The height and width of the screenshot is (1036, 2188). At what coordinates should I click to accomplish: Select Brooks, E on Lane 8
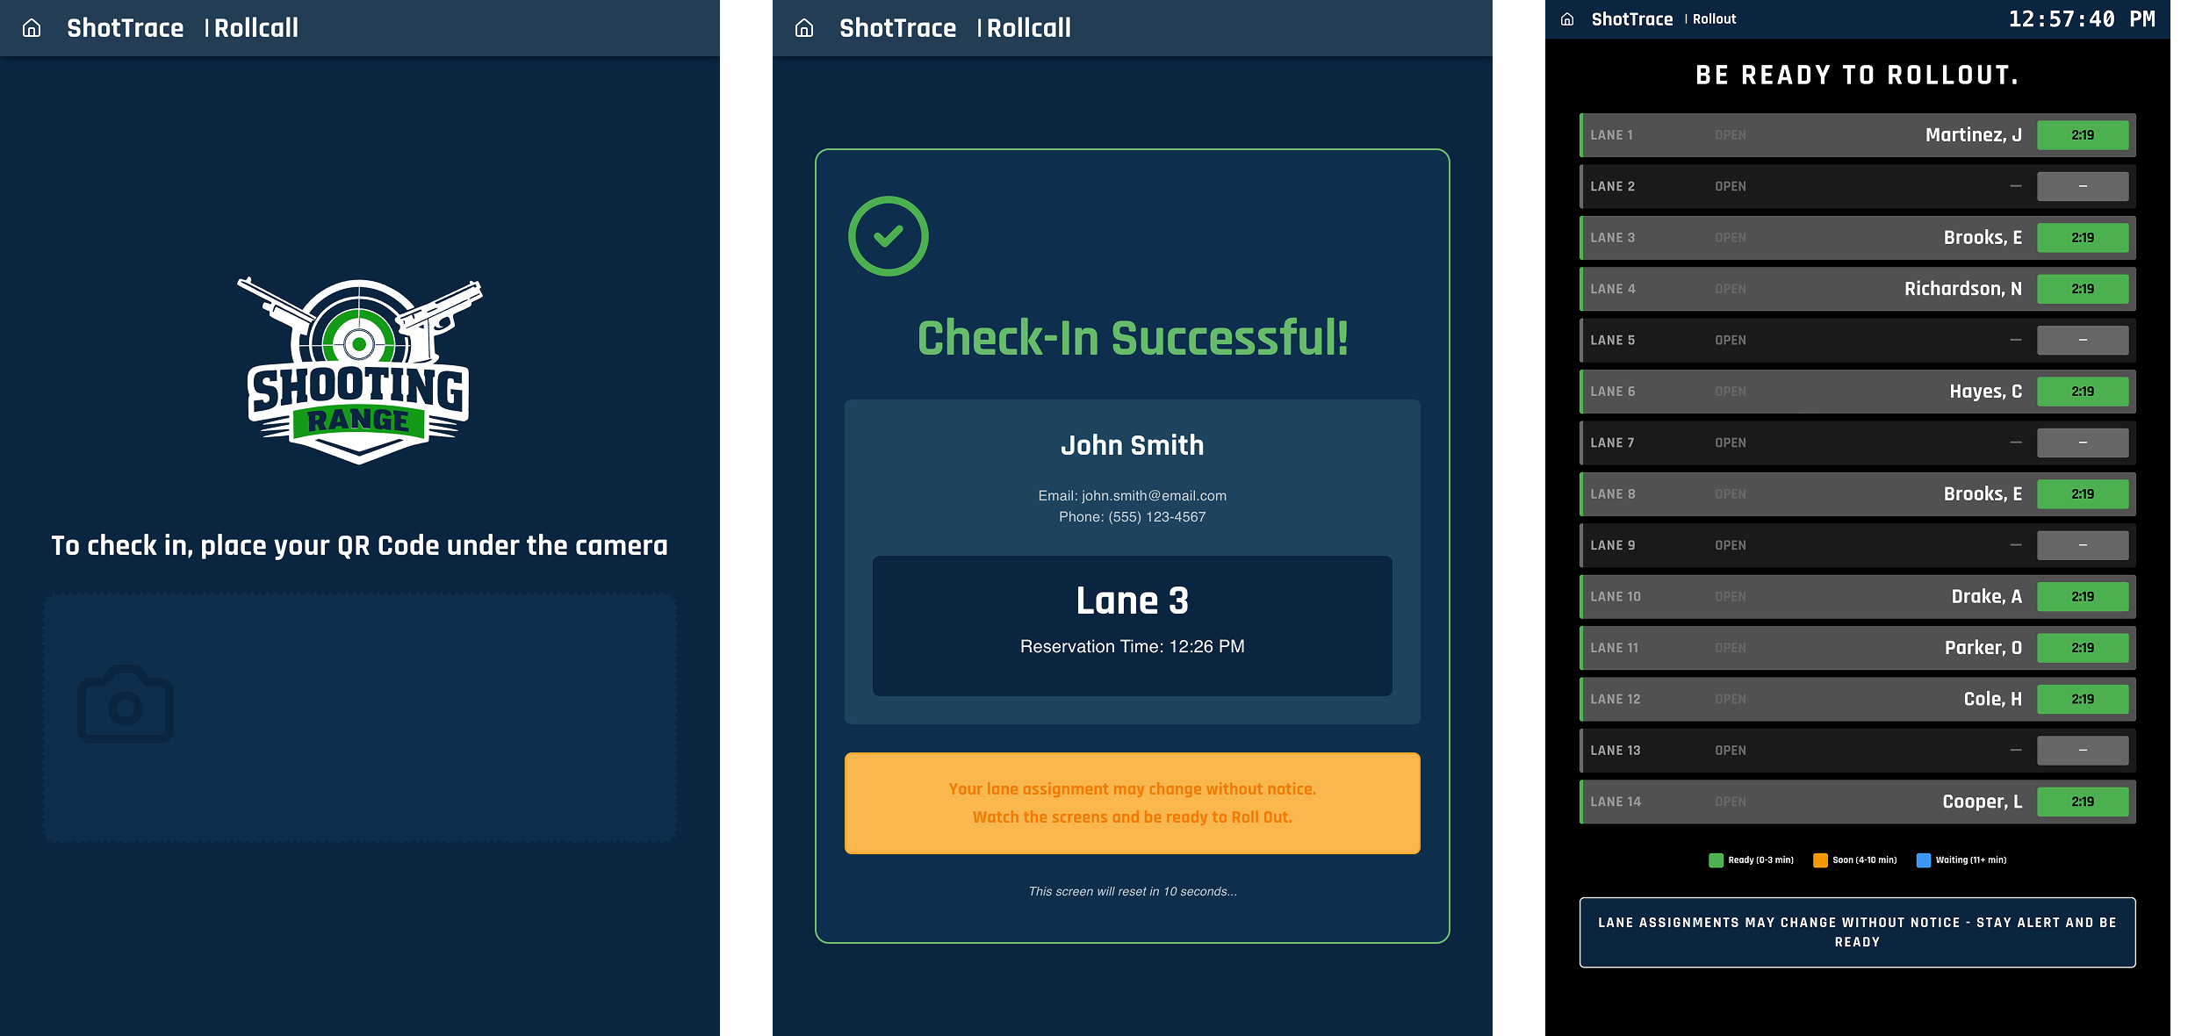pos(1983,494)
